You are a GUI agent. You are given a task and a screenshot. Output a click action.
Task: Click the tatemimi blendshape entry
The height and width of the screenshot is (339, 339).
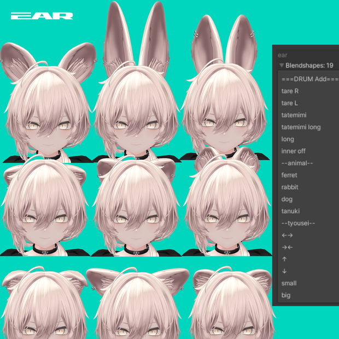(294, 115)
